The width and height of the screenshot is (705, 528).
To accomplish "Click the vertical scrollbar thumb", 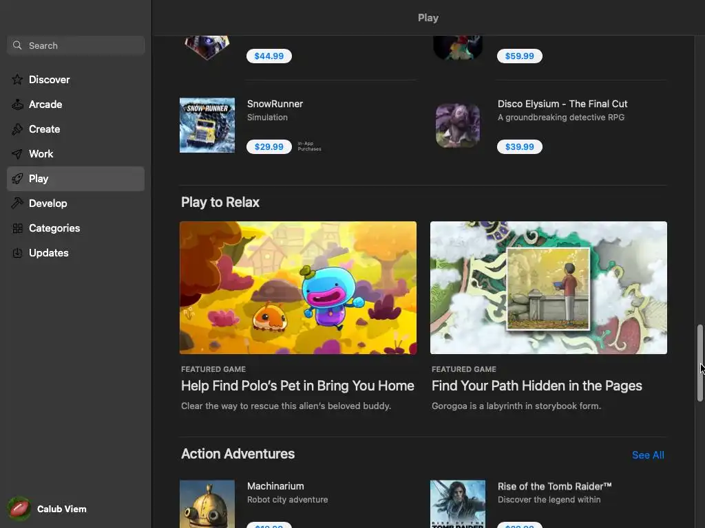I will tap(699, 362).
